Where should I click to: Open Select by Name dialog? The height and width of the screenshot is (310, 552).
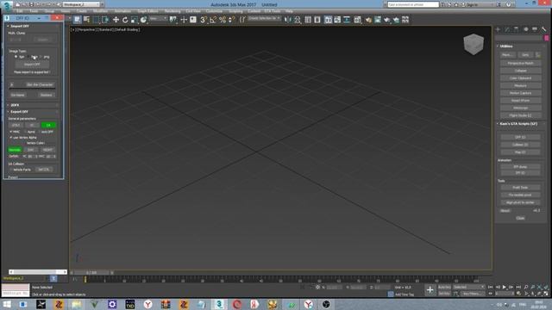pos(86,20)
